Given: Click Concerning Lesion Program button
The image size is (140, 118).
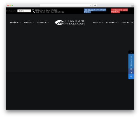Looking at the screenshot, I should click(120, 11).
